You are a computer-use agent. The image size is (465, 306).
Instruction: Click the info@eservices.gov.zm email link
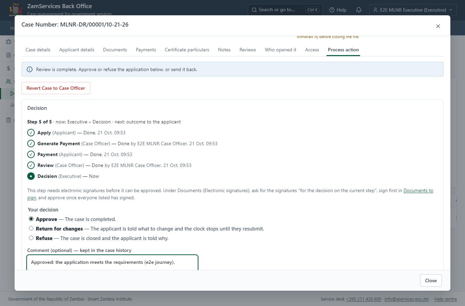tap(406, 299)
